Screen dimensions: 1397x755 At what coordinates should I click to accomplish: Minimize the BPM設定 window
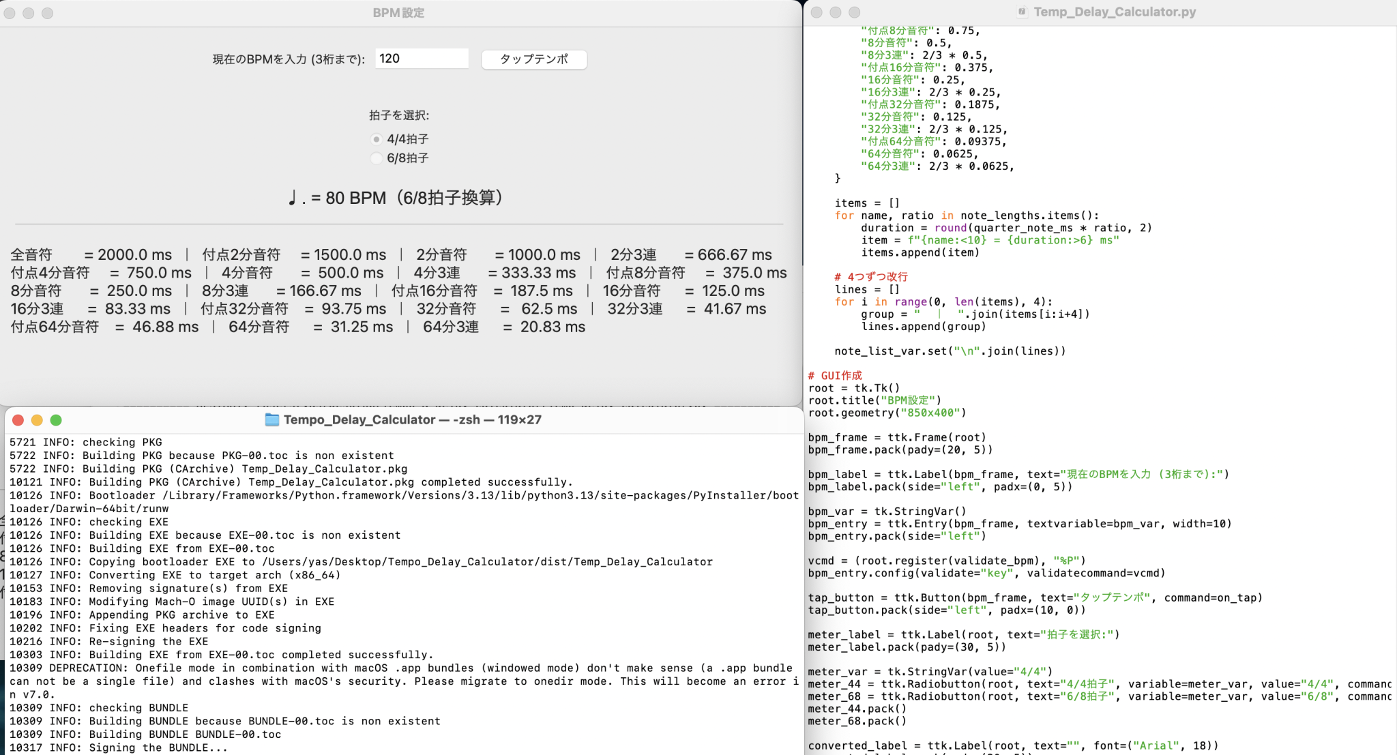29,13
